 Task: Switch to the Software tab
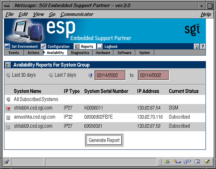pos(124,53)
